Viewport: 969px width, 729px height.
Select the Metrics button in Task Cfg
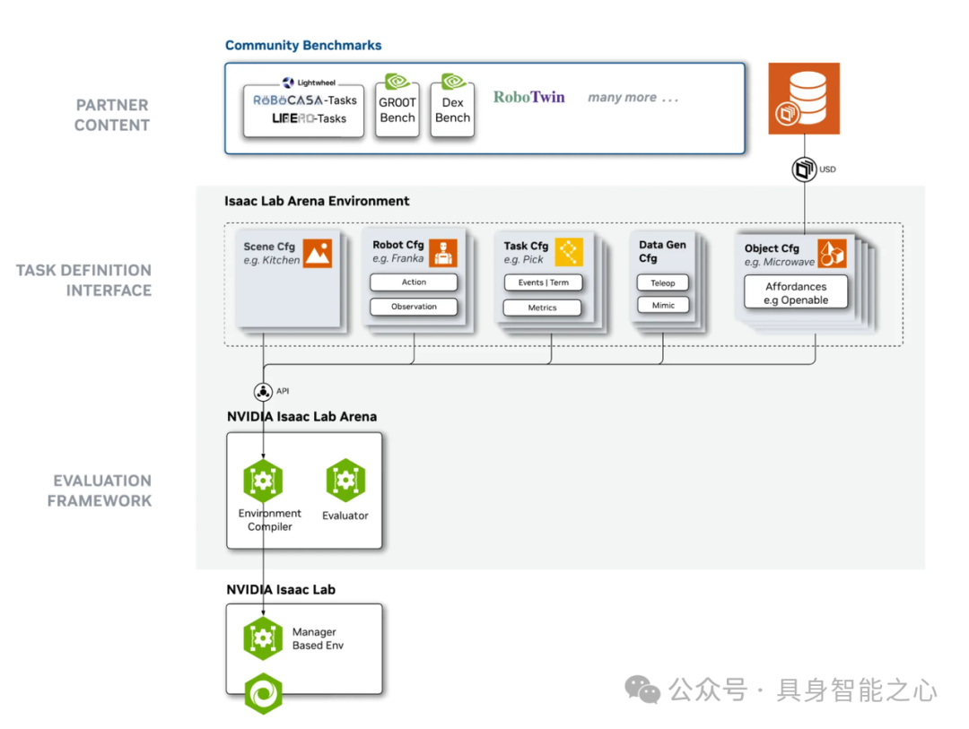click(542, 308)
